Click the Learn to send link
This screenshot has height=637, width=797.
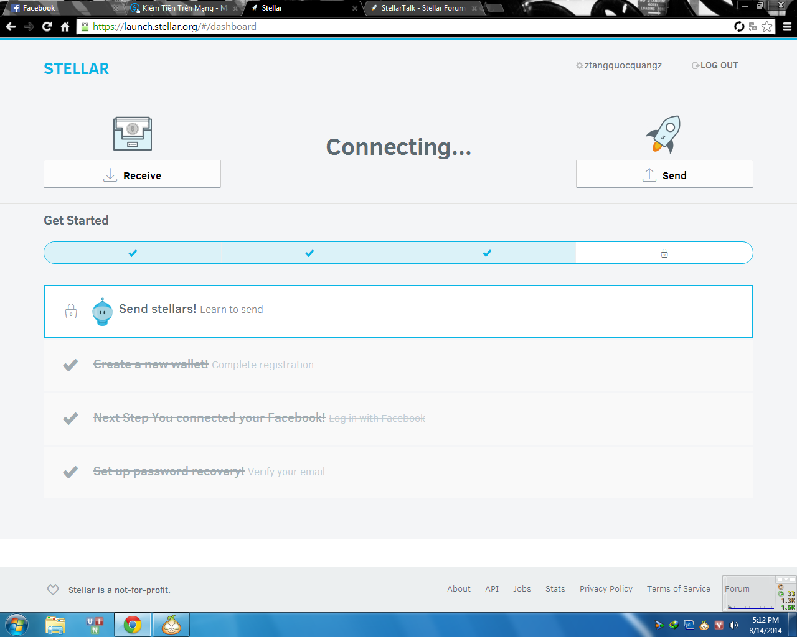tap(232, 310)
